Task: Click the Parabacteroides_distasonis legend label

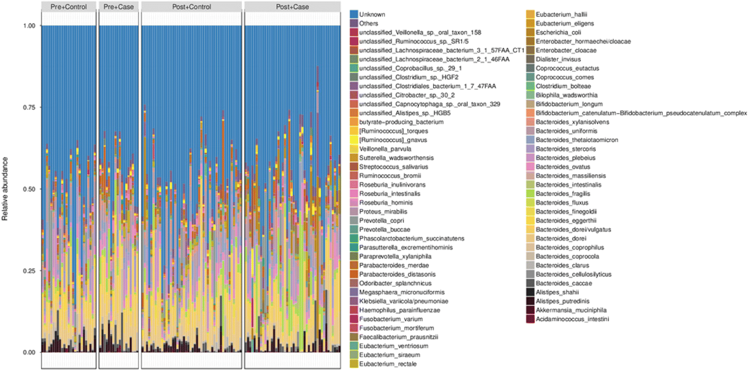Action: tap(397, 274)
